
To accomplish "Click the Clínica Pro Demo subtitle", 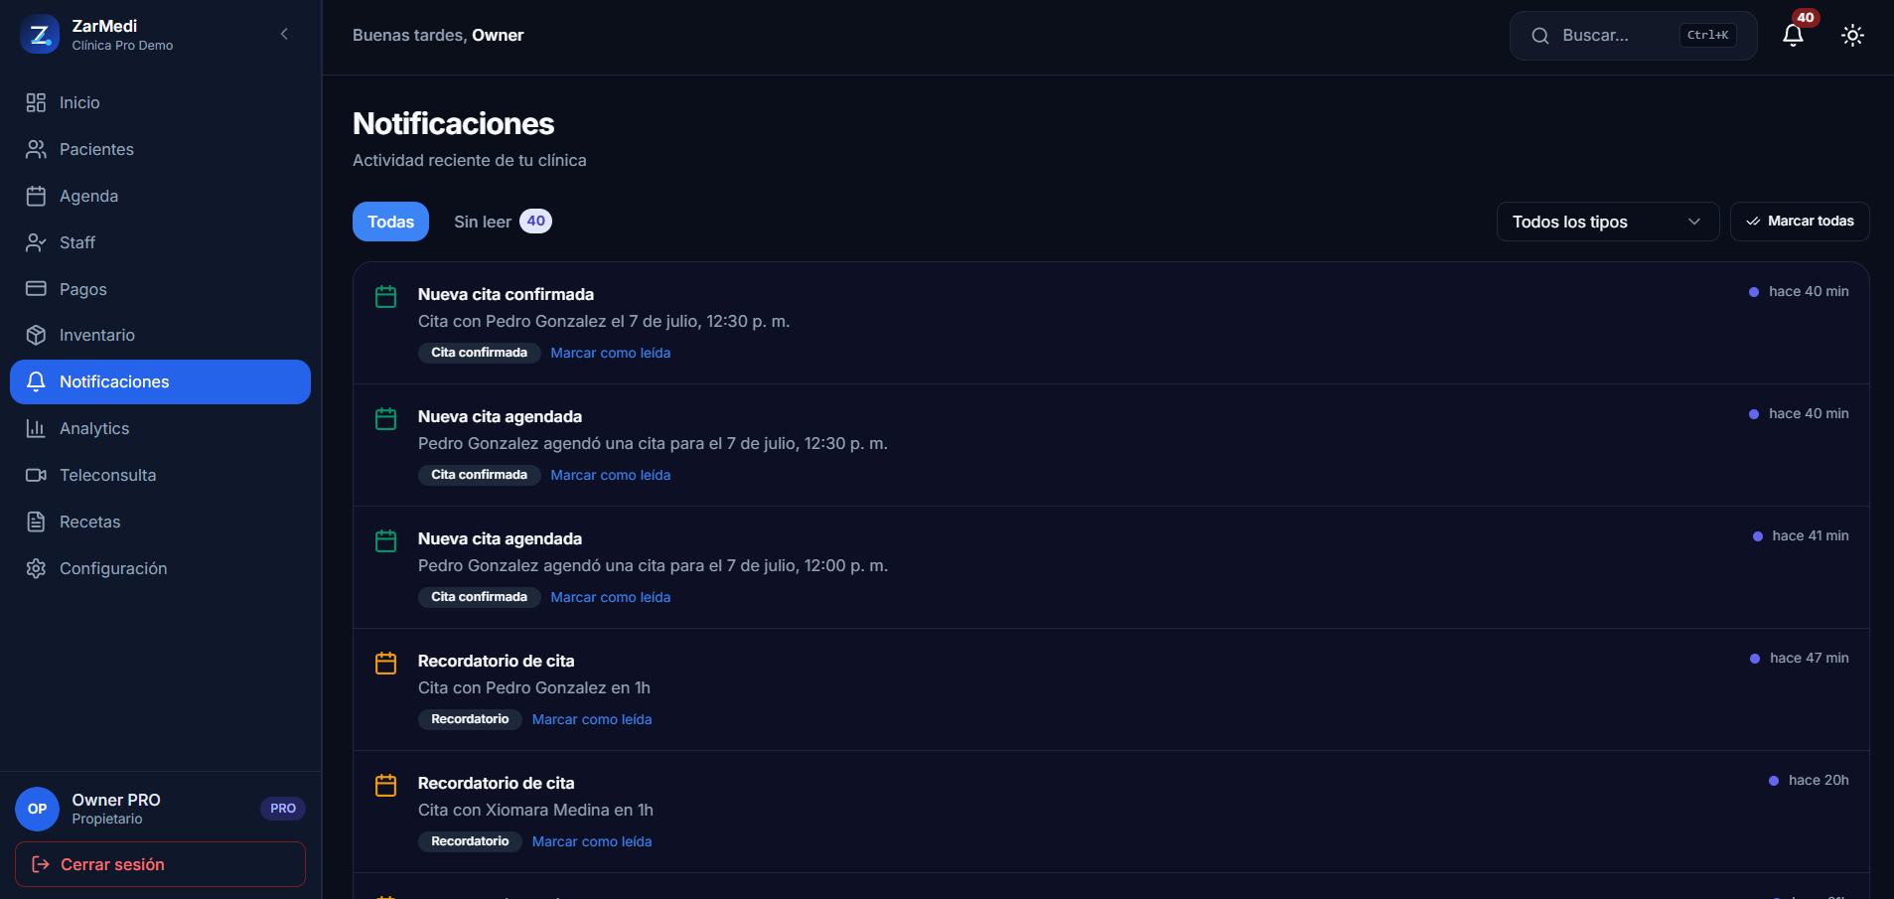I will click(122, 46).
